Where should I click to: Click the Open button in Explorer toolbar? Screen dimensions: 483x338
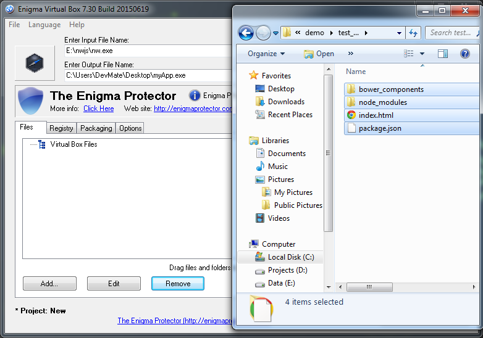coord(319,54)
